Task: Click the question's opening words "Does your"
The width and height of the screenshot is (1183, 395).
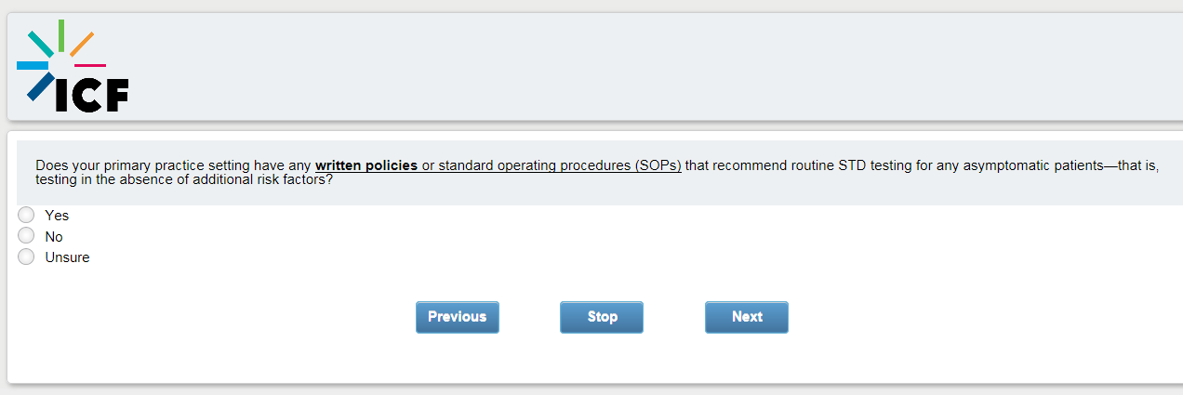Action: click(x=65, y=166)
